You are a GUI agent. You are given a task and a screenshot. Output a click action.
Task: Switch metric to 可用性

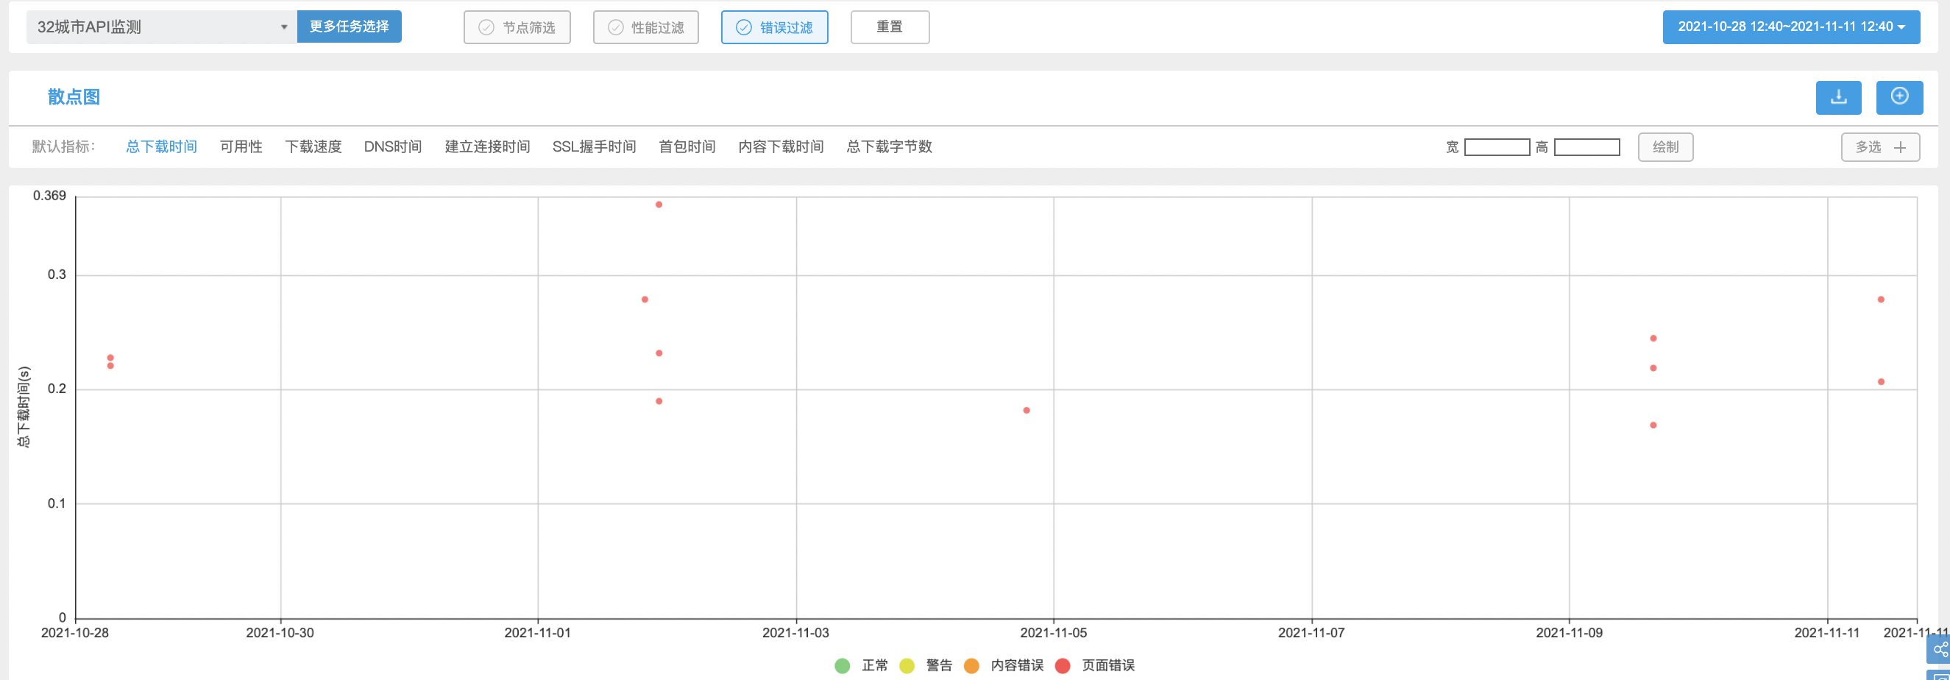pyautogui.click(x=241, y=147)
